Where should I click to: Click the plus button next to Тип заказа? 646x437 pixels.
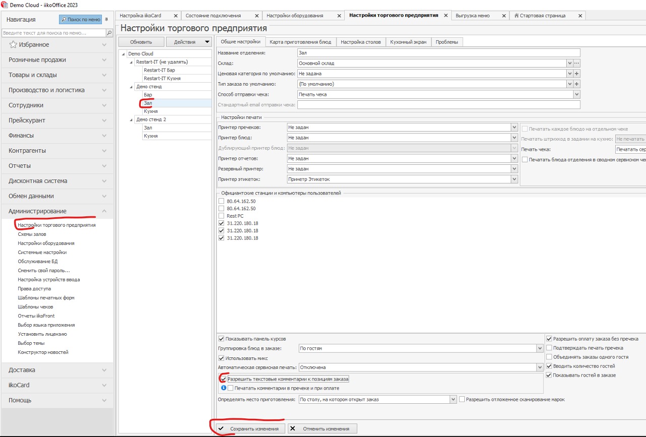[x=577, y=84]
